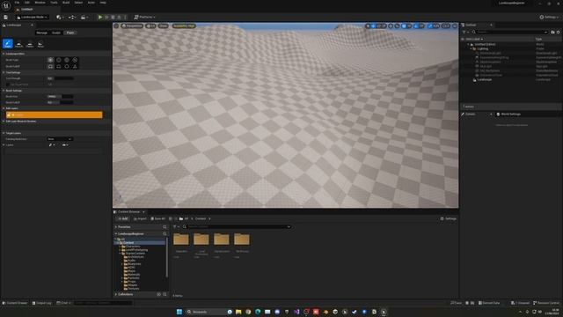The height and width of the screenshot is (317, 563).
Task: Open the Landscape Mode dropdown
Action: (x=32, y=17)
